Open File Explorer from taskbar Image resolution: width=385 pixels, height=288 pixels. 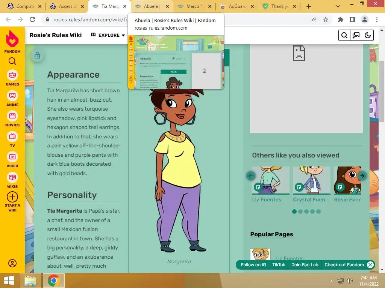(x=30, y=280)
